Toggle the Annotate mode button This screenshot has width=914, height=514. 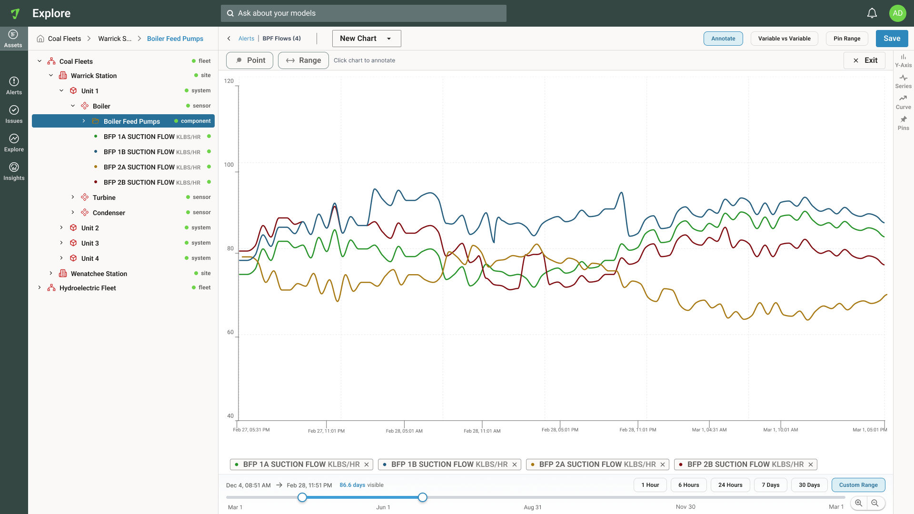(723, 39)
